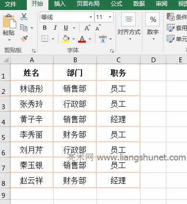Apply yellow fill color bucket
187x204 pixels.
pyautogui.click(x=66, y=39)
